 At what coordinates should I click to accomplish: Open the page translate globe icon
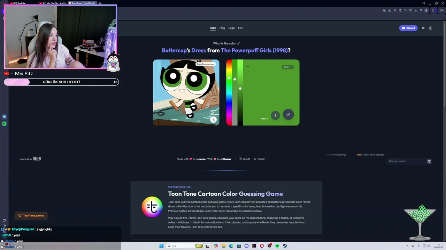pyautogui.click(x=400, y=10)
